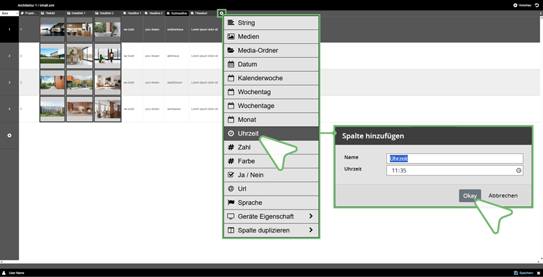Screen dimensions: 543x277
Task: Choose Monat column type
Action: click(x=271, y=120)
